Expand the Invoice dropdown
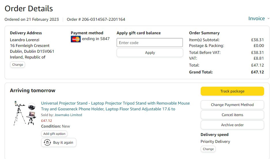This screenshot has height=159, width=273. [x=256, y=18]
